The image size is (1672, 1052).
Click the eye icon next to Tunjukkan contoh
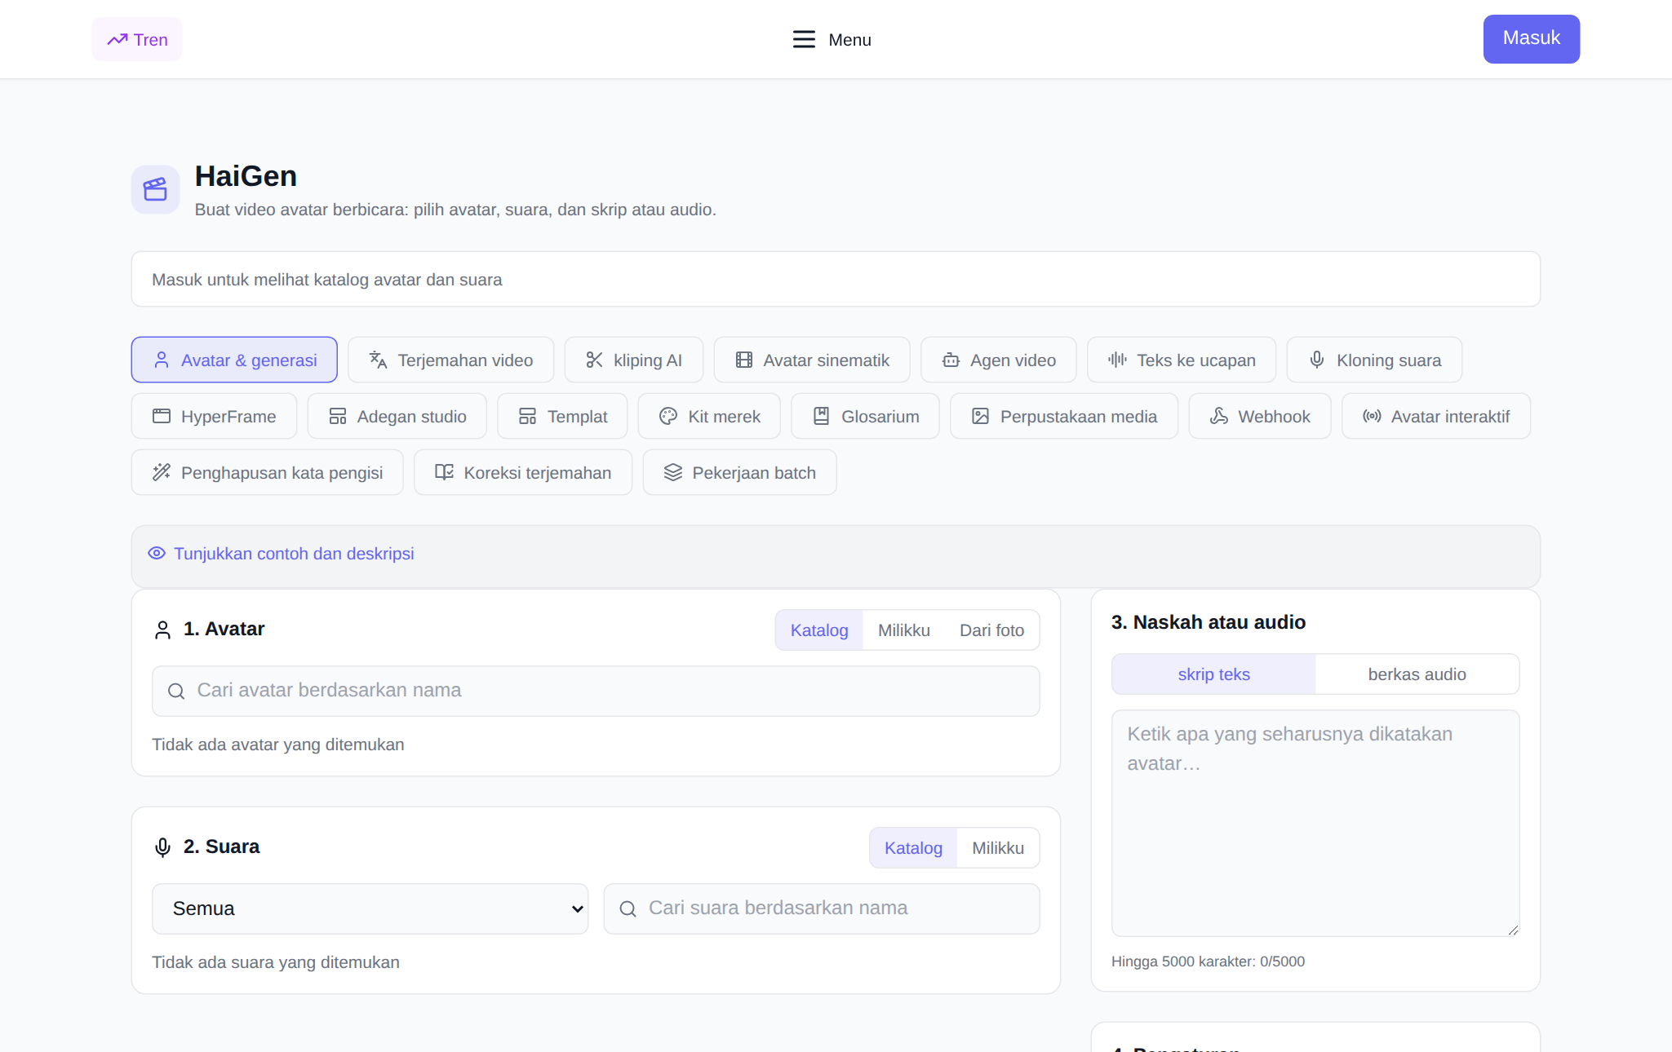click(157, 554)
